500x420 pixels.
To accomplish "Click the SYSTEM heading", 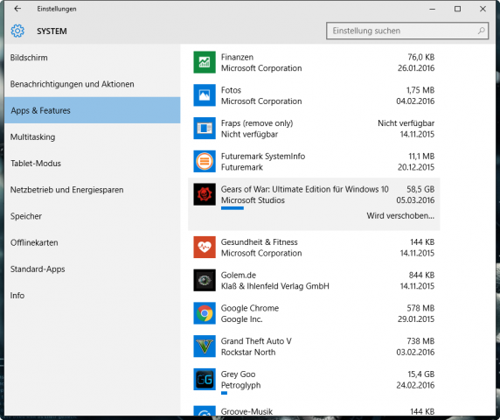I will pyautogui.click(x=52, y=31).
